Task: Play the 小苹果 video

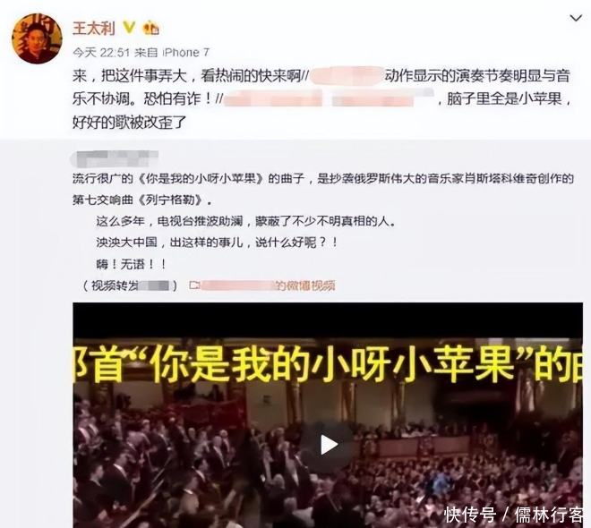Action: pyautogui.click(x=329, y=445)
